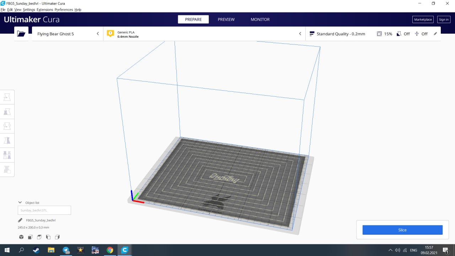Screen dimensions: 455x256
Task: Open the Marketplace
Action: pyautogui.click(x=423, y=20)
